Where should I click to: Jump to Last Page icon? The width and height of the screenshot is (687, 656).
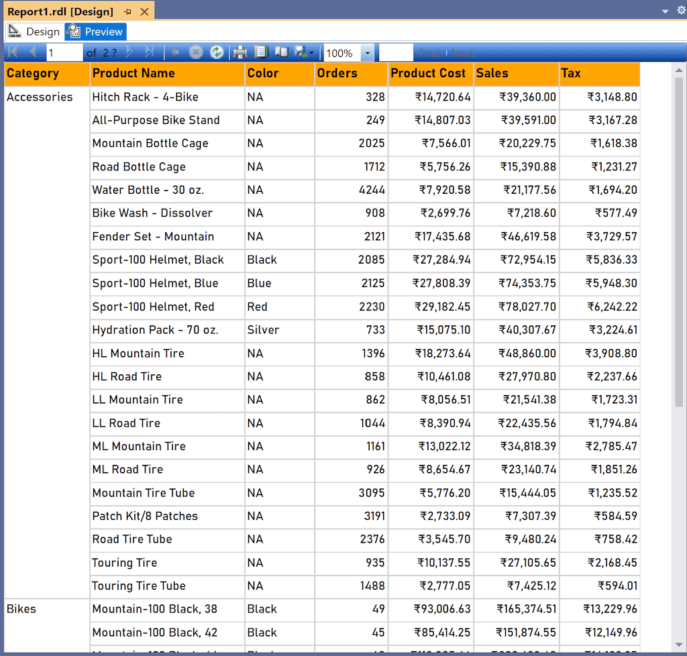pyautogui.click(x=149, y=52)
